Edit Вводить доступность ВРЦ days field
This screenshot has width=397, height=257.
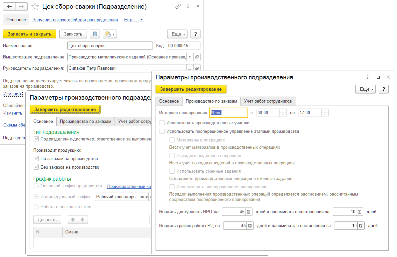point(234,212)
